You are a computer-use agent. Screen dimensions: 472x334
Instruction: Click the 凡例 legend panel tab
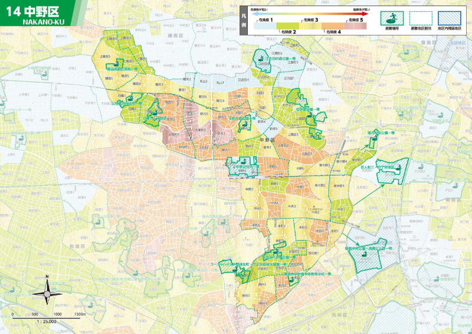point(244,18)
